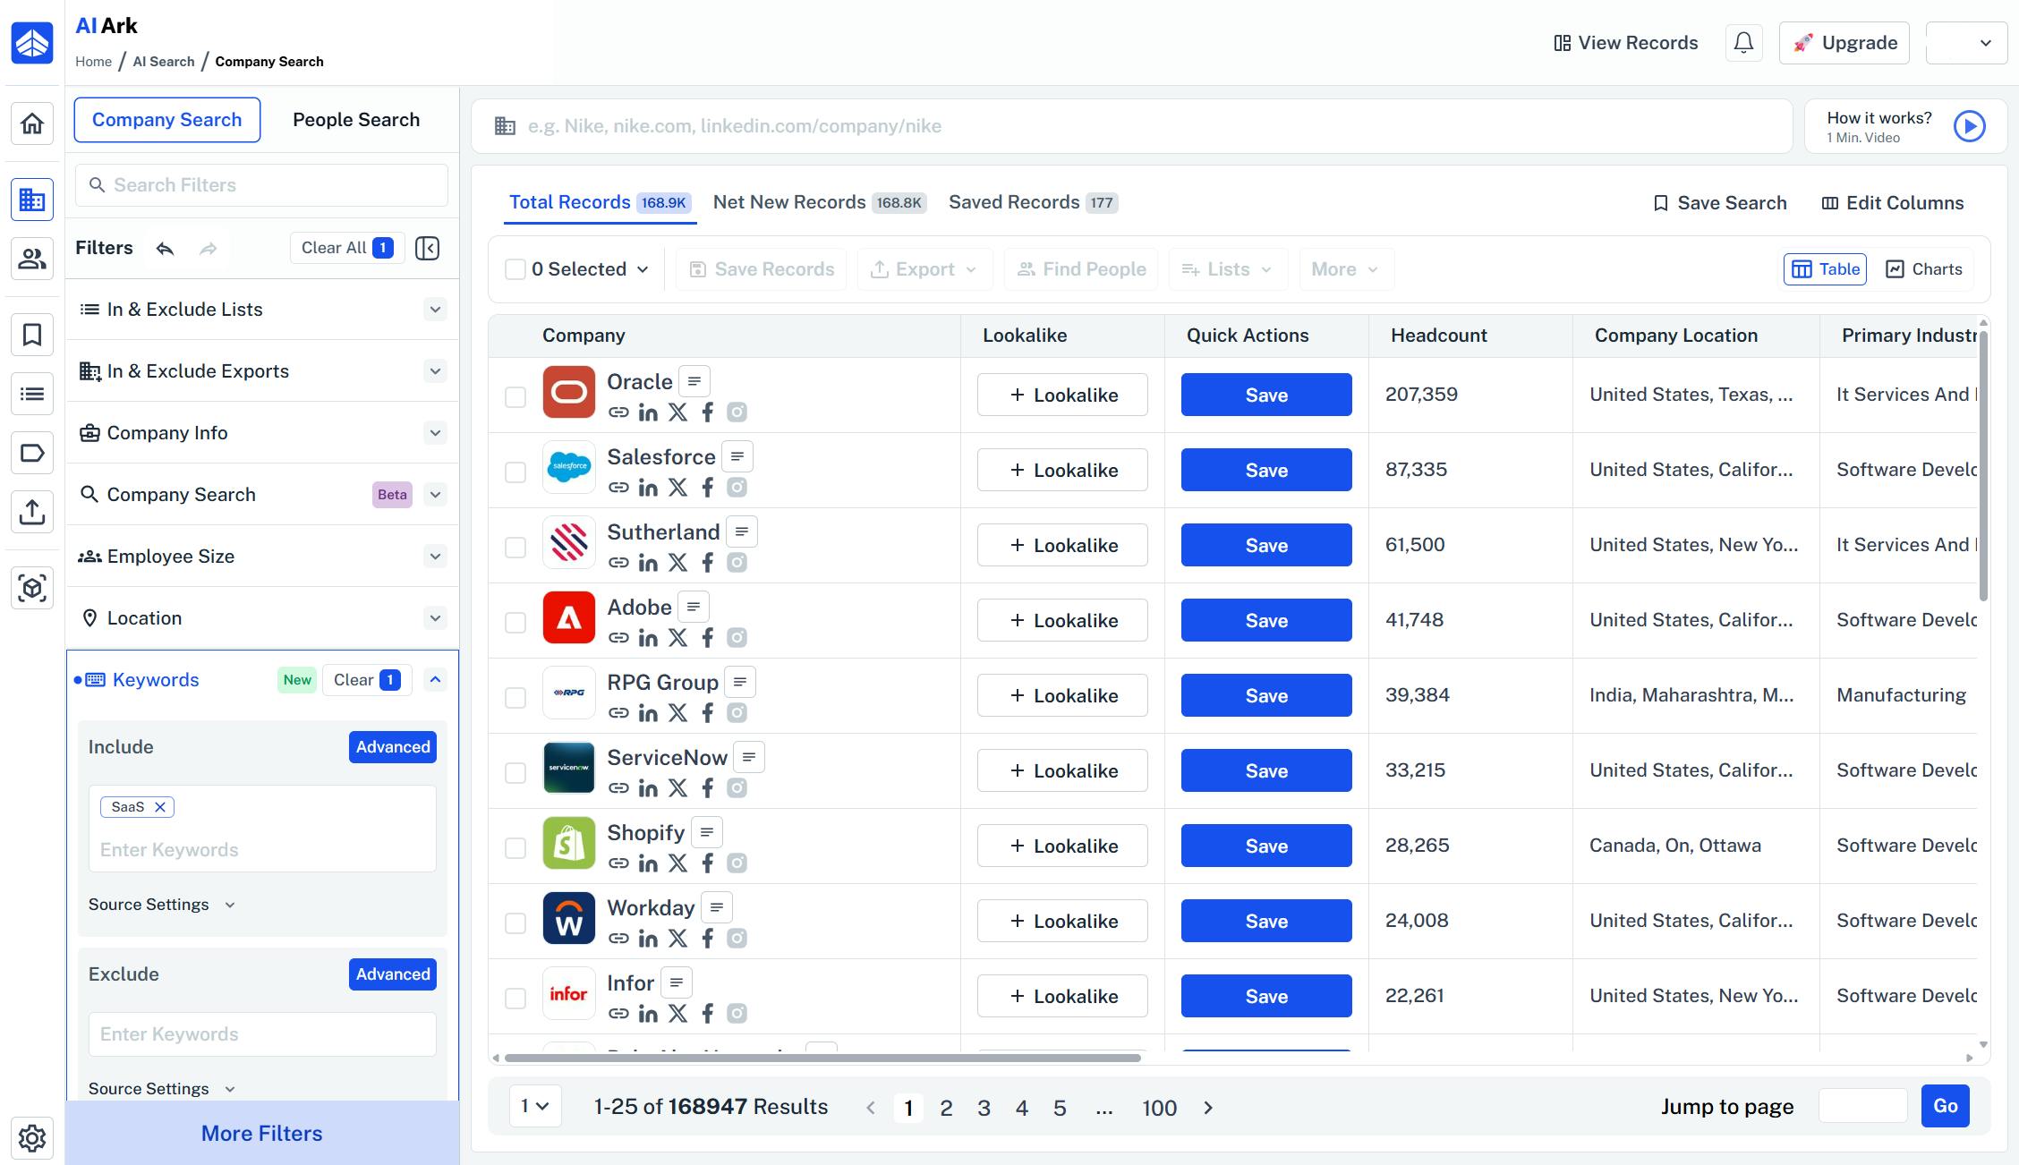Click the ServiceNow description note icon
Screen dimensions: 2019x1165
[749, 757]
